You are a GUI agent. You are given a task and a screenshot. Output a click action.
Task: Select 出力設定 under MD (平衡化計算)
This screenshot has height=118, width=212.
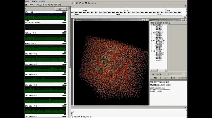[158, 45]
